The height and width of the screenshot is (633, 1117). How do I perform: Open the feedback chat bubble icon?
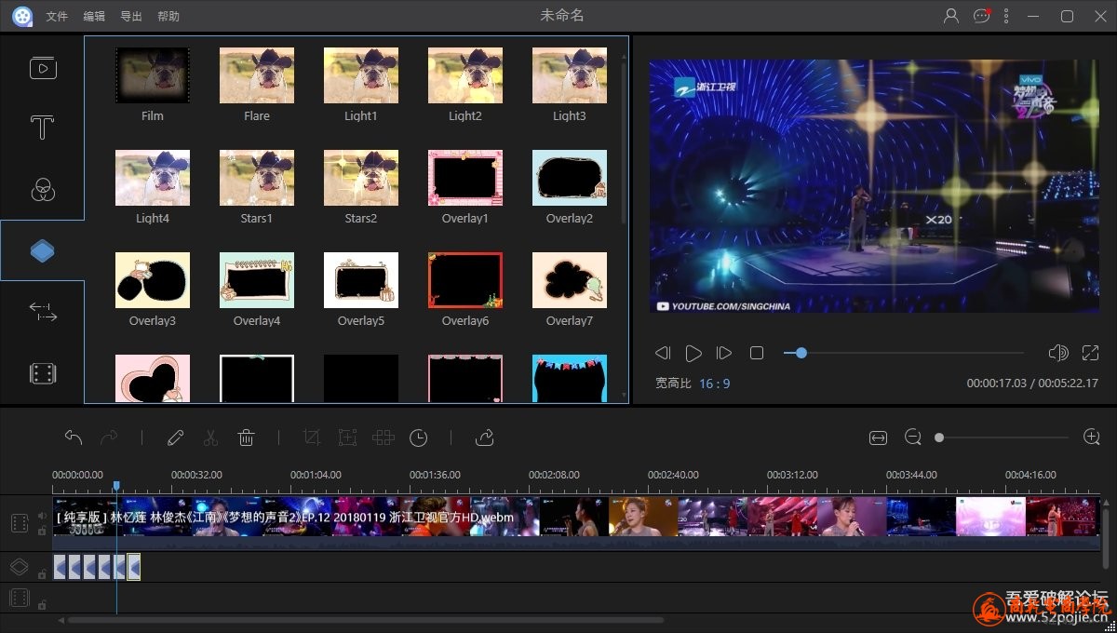click(981, 16)
